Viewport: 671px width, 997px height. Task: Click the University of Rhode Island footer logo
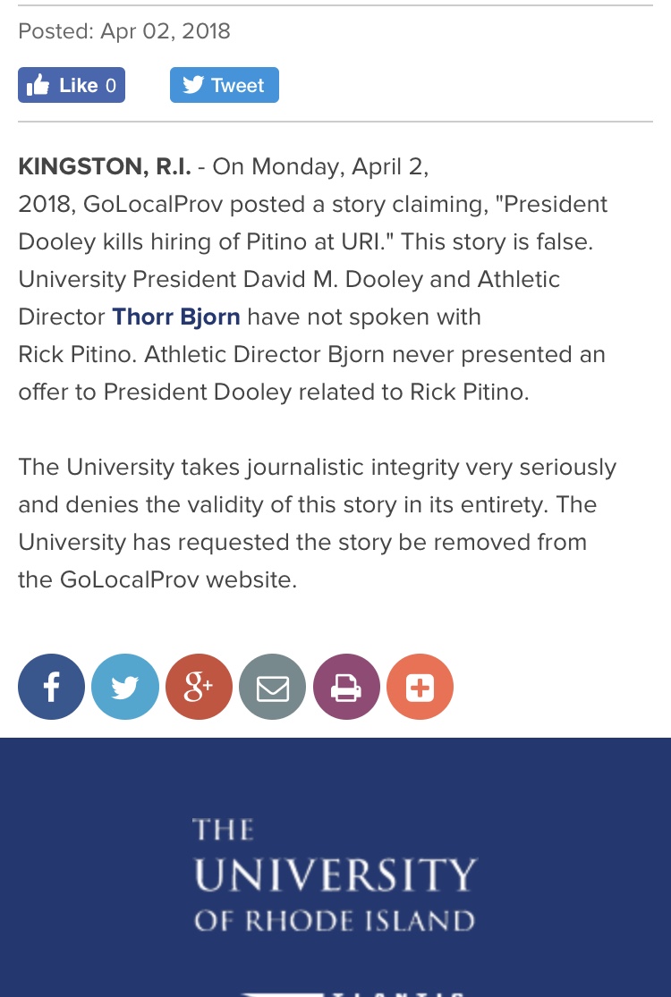(x=335, y=875)
